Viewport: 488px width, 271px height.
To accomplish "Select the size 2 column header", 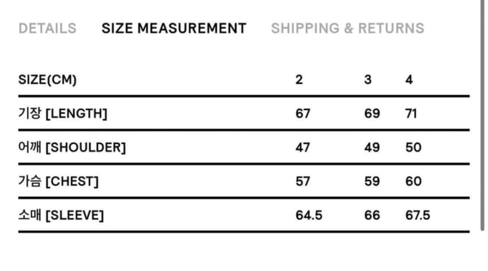I will click(x=299, y=80).
